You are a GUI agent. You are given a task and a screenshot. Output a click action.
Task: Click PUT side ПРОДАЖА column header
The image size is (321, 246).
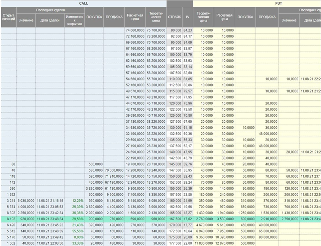pyautogui.click(x=267, y=17)
